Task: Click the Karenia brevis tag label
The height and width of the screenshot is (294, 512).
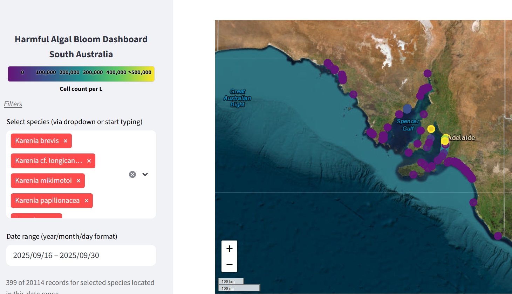Action: (37, 141)
